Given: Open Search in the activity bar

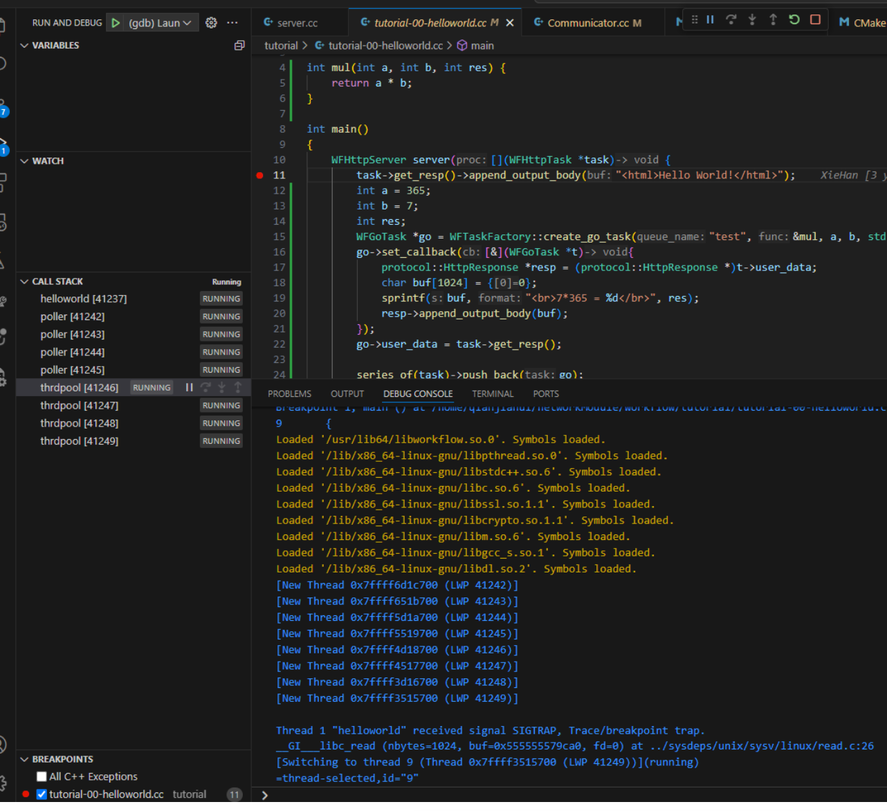Looking at the screenshot, I should pyautogui.click(x=3, y=64).
